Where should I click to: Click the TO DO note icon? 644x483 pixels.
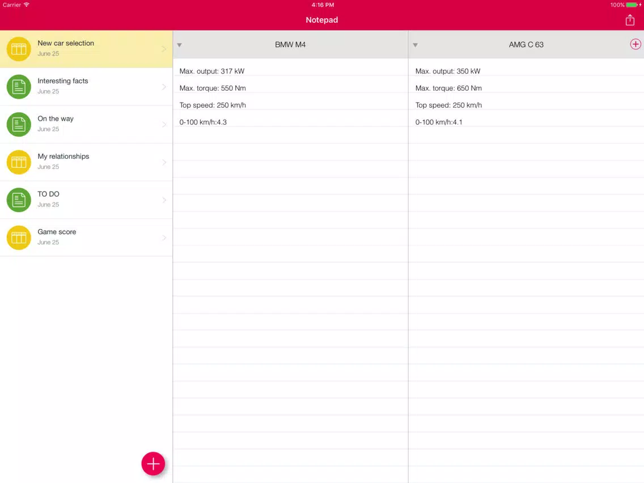coord(19,200)
